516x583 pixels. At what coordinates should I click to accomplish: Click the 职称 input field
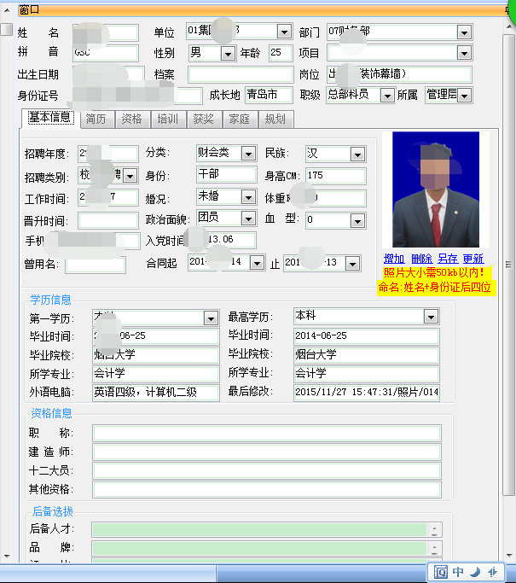click(x=267, y=433)
